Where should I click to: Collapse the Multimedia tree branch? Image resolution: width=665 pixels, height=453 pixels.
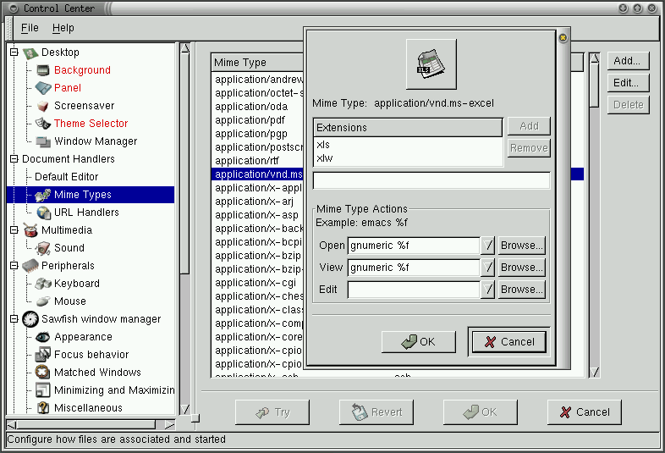[14, 230]
